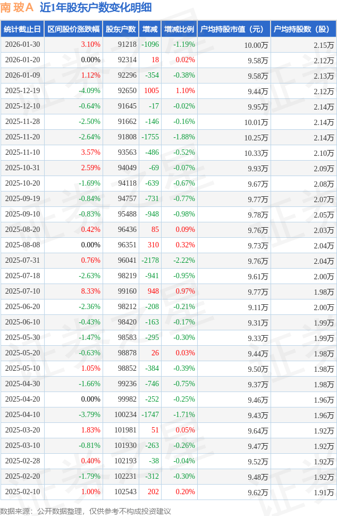Click the 10.33万 average holding value
The height and width of the screenshot is (516, 337).
257,153
